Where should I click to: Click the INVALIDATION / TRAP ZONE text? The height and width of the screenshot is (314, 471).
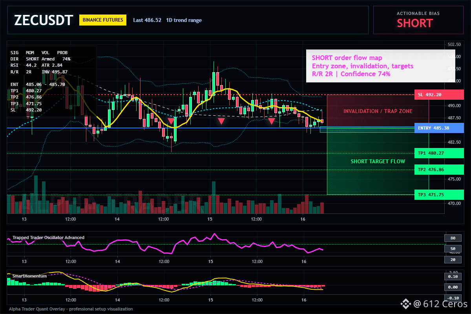[378, 111]
